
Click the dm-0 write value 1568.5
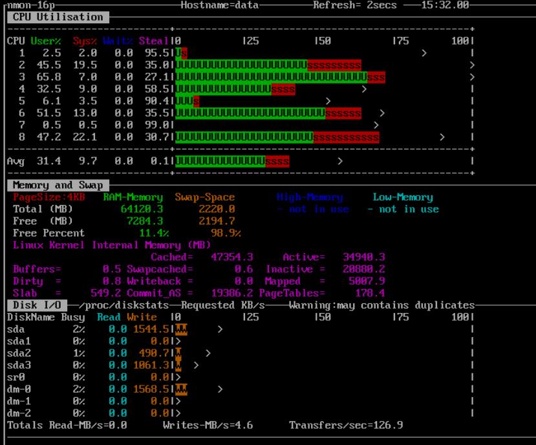[151, 389]
